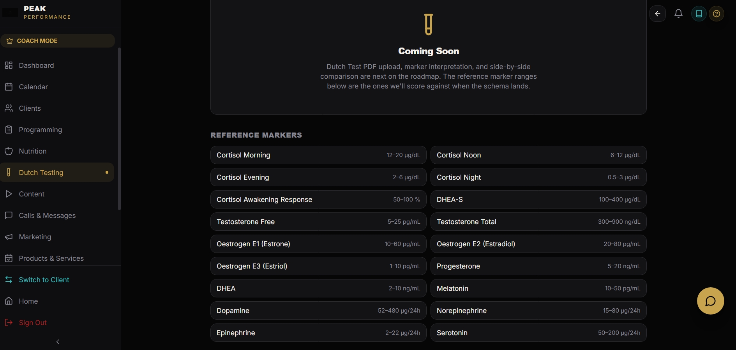The width and height of the screenshot is (736, 350).
Task: Click the Peak Performance logo
Action: coord(37,12)
